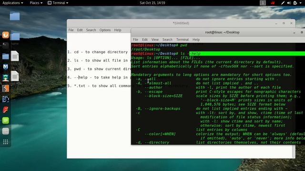Screen dimensions: 305x171
Task: Open the clock showing Sat Oct 15, 14:59
Action: [x=152, y=3]
